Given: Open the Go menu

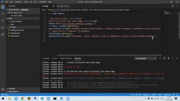Looking at the screenshot, I should coord(31,2).
